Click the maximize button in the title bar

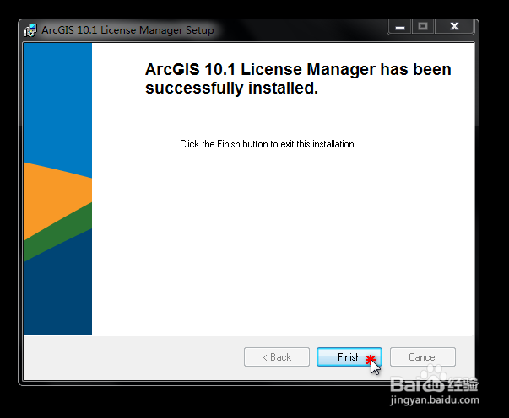[x=423, y=27]
